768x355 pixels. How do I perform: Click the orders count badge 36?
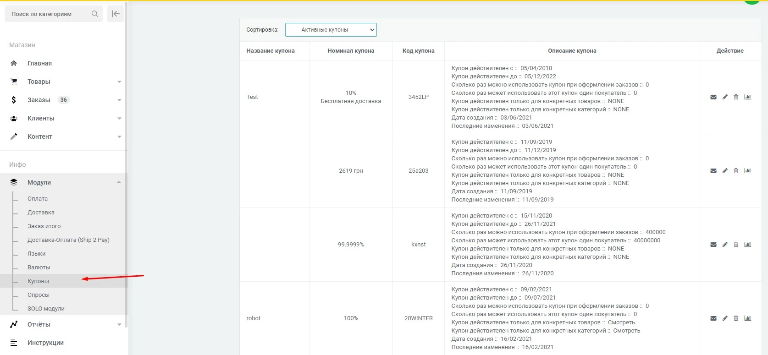[x=64, y=100]
